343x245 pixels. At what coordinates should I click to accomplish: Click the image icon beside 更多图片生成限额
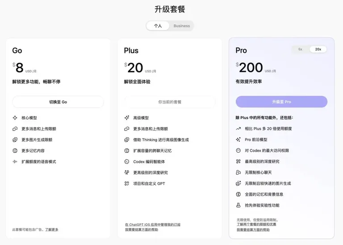pos(15,140)
